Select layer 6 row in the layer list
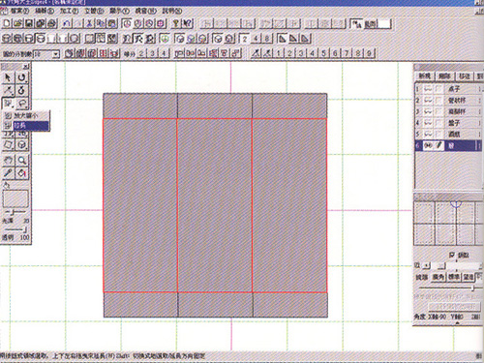This screenshot has height=363, width=484. click(449, 145)
